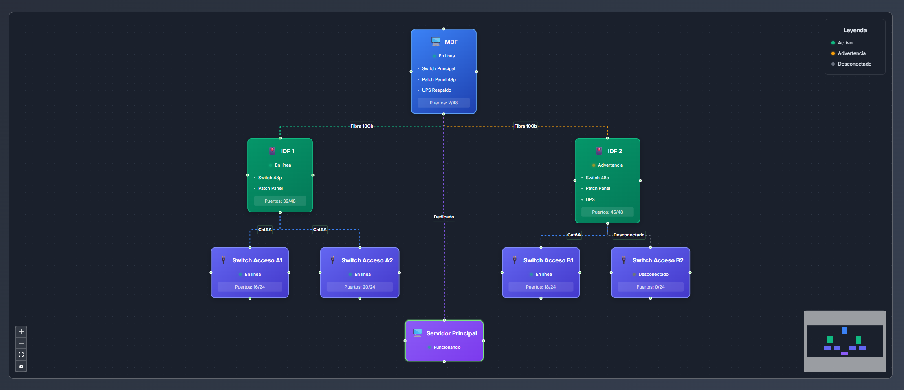Click the MDF Puertos: 2/48 badge

pos(444,103)
